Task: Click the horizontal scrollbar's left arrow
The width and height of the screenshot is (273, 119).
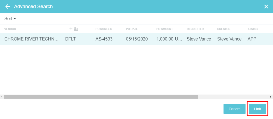Action: click(x=2, y=97)
